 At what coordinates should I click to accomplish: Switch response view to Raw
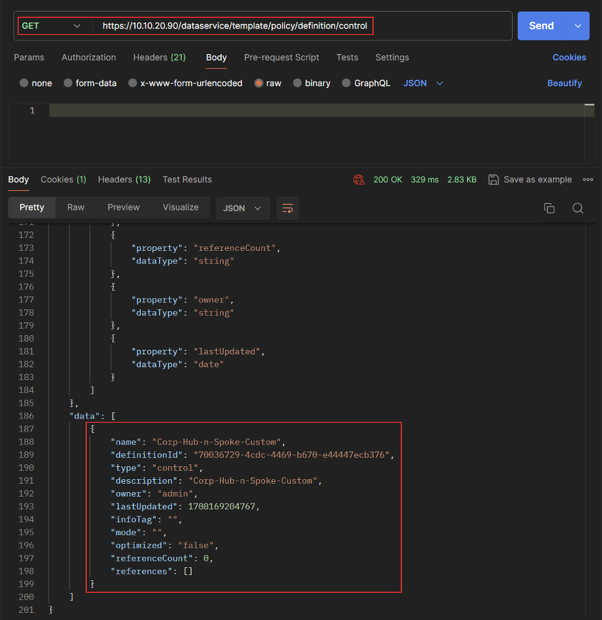pos(76,207)
